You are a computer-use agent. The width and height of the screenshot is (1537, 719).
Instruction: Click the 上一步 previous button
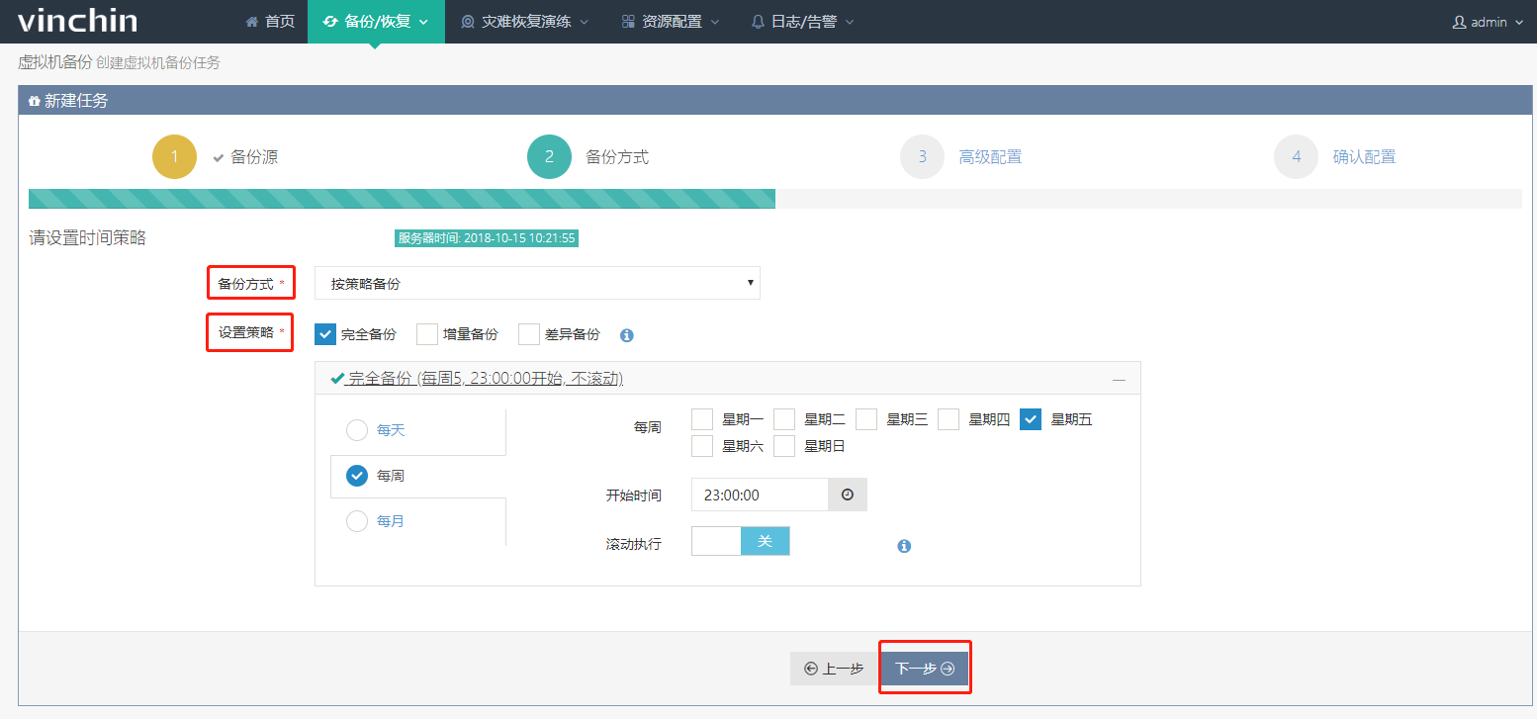835,669
